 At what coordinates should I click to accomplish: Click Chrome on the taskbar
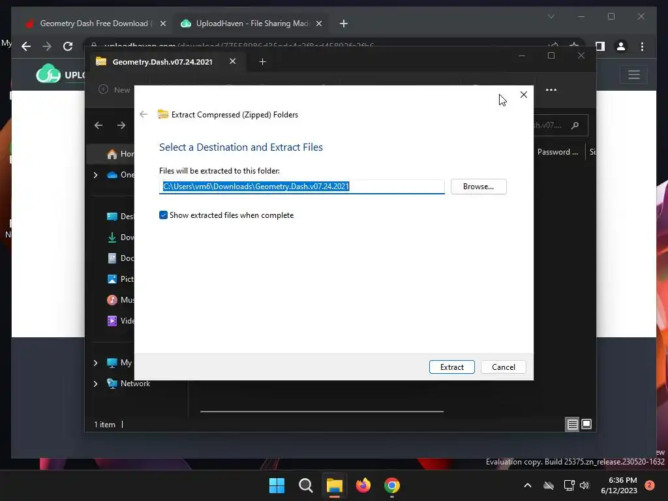point(392,485)
